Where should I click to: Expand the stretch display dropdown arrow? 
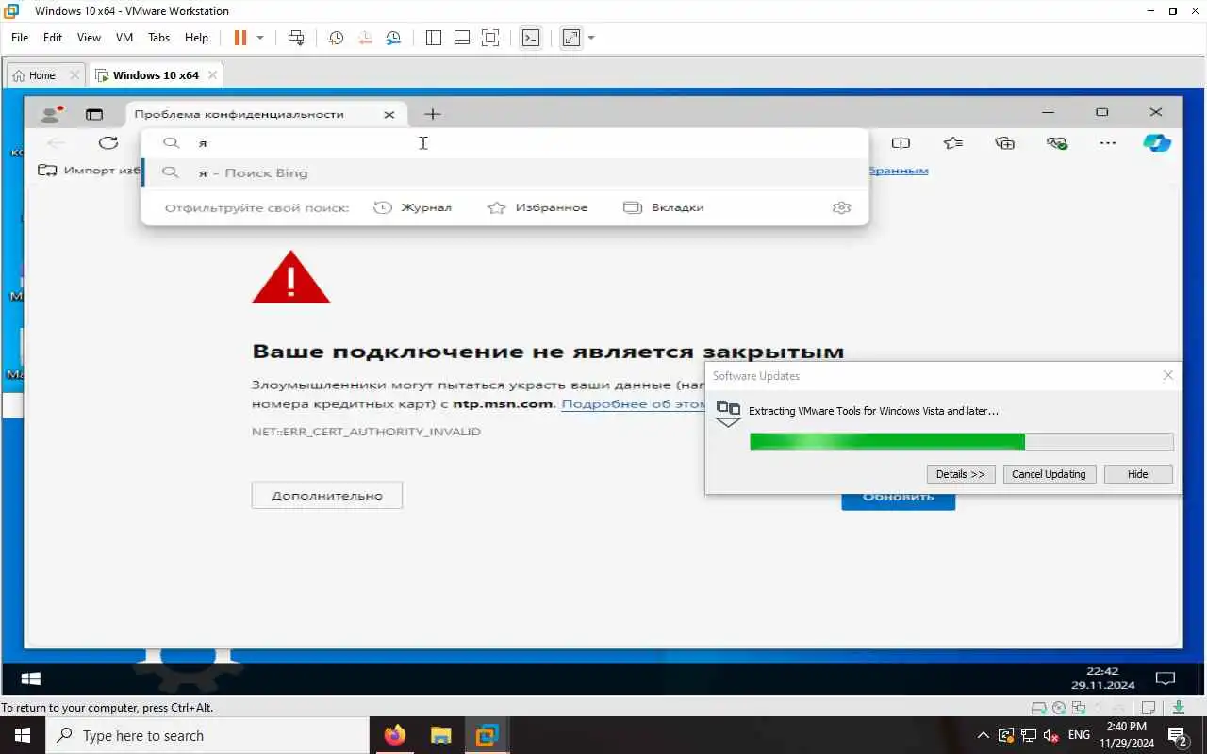click(591, 38)
